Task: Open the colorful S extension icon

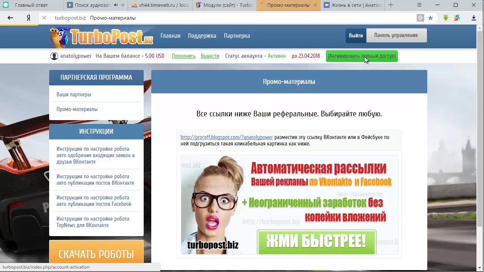Action: pos(457,18)
